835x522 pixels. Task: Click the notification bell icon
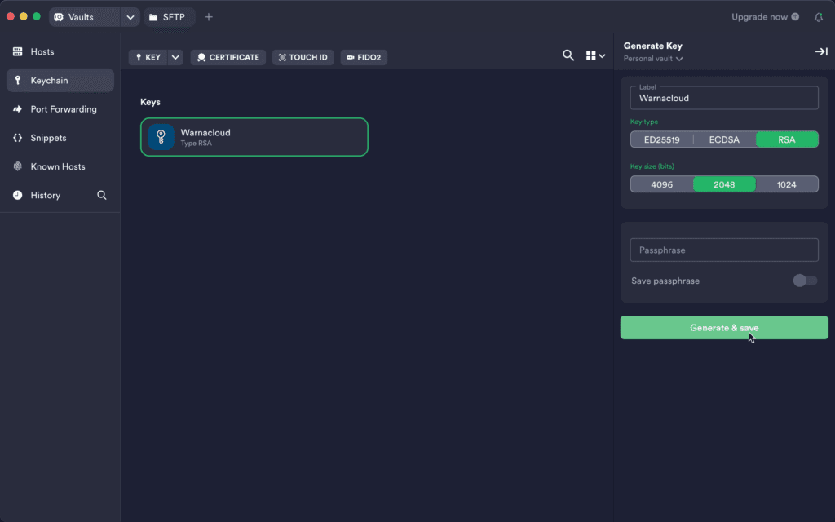819,17
